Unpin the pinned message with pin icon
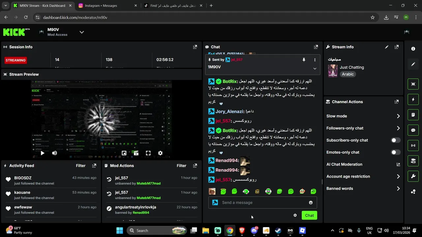The image size is (422, 237). 304,60
